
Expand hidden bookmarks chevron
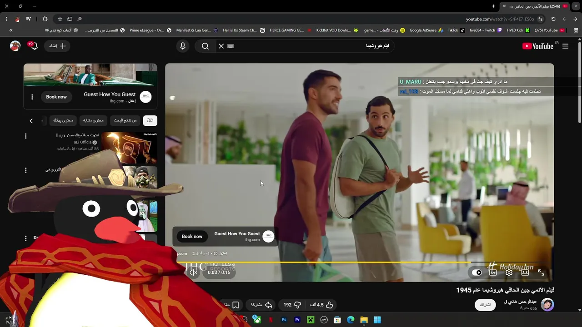tap(11, 30)
